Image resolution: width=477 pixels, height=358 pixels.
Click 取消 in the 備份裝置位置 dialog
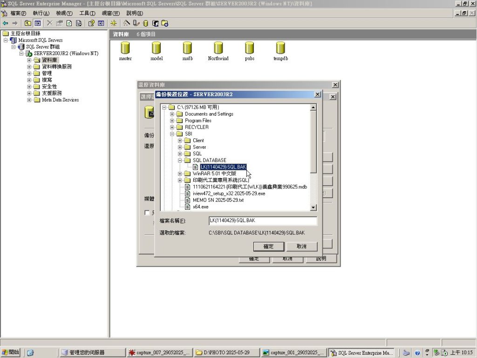click(x=302, y=246)
